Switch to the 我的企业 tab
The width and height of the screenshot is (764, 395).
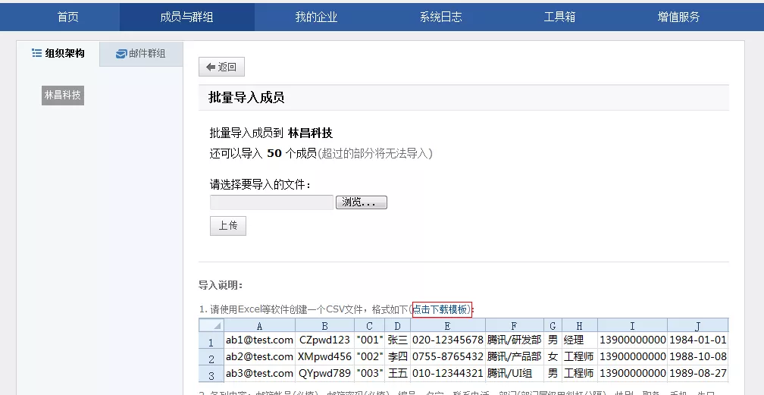pyautogui.click(x=316, y=17)
